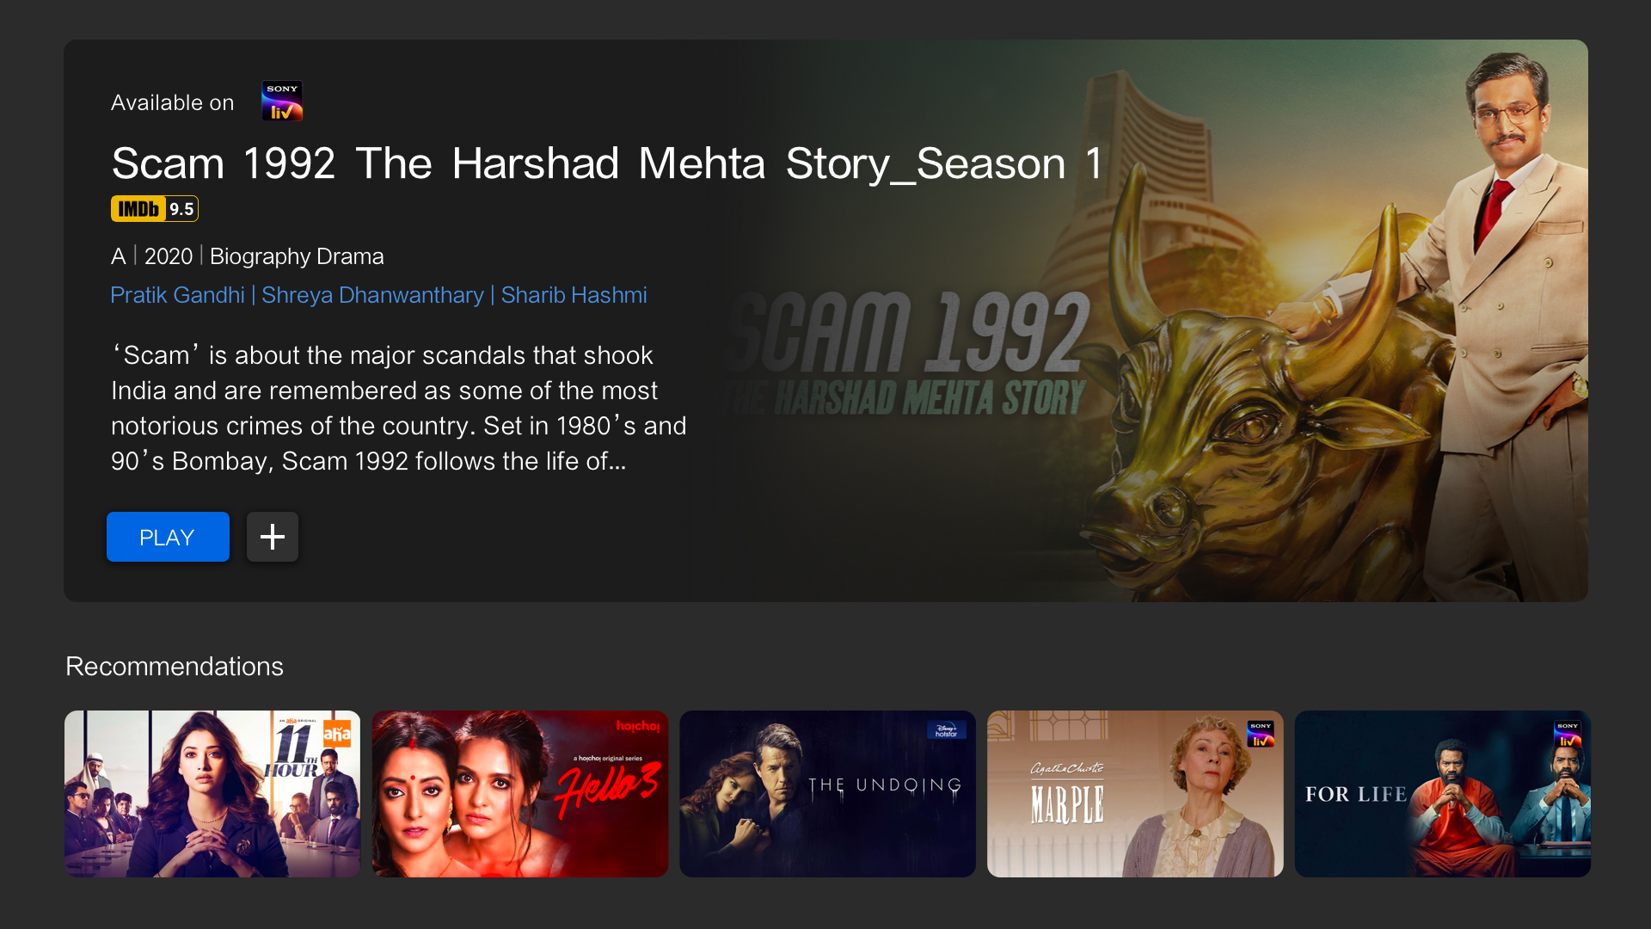The width and height of the screenshot is (1651, 929).
Task: Click Sony LIV badge on For Life thumbnail
Action: [1568, 734]
